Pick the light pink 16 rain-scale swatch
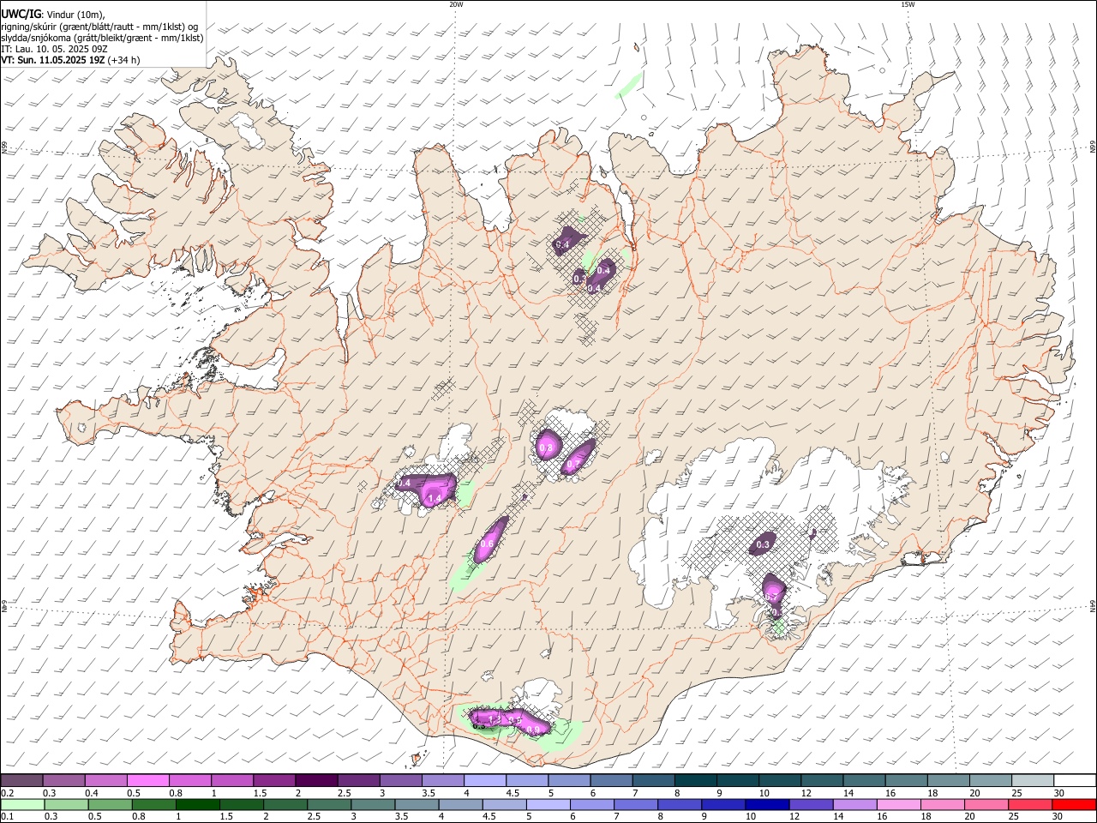This screenshot has width=1097, height=823. click(x=897, y=805)
